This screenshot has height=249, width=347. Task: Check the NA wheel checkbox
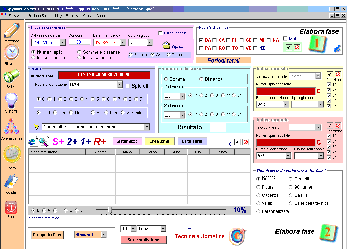coord(269,40)
